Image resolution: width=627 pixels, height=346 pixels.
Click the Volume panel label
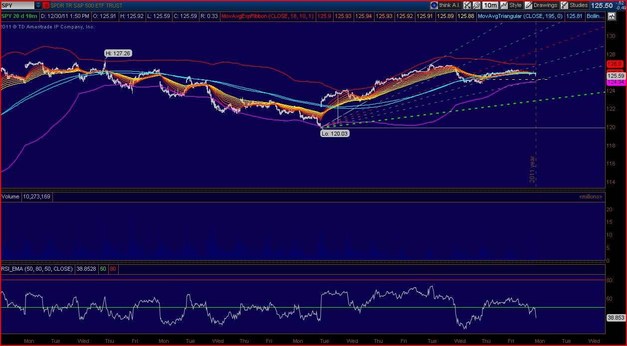[10, 196]
